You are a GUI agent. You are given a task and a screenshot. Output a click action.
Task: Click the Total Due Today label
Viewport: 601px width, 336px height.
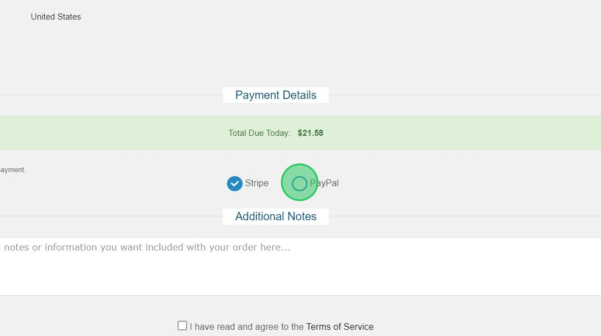click(x=259, y=133)
